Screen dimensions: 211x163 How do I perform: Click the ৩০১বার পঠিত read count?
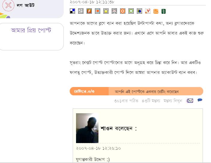[126, 101]
